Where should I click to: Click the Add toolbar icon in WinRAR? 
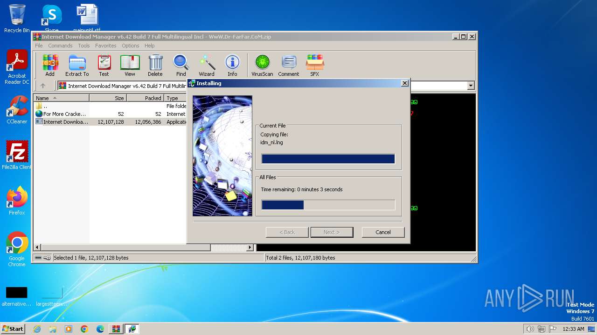point(50,65)
